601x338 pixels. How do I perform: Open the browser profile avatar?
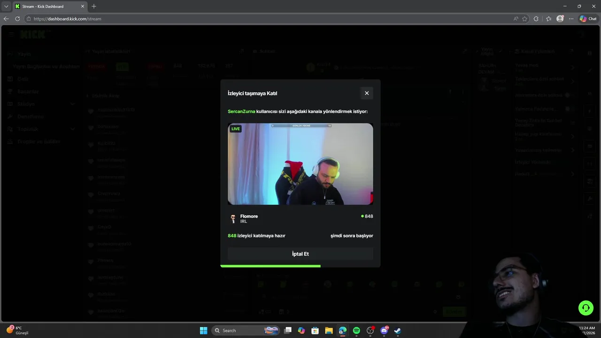(x=560, y=19)
